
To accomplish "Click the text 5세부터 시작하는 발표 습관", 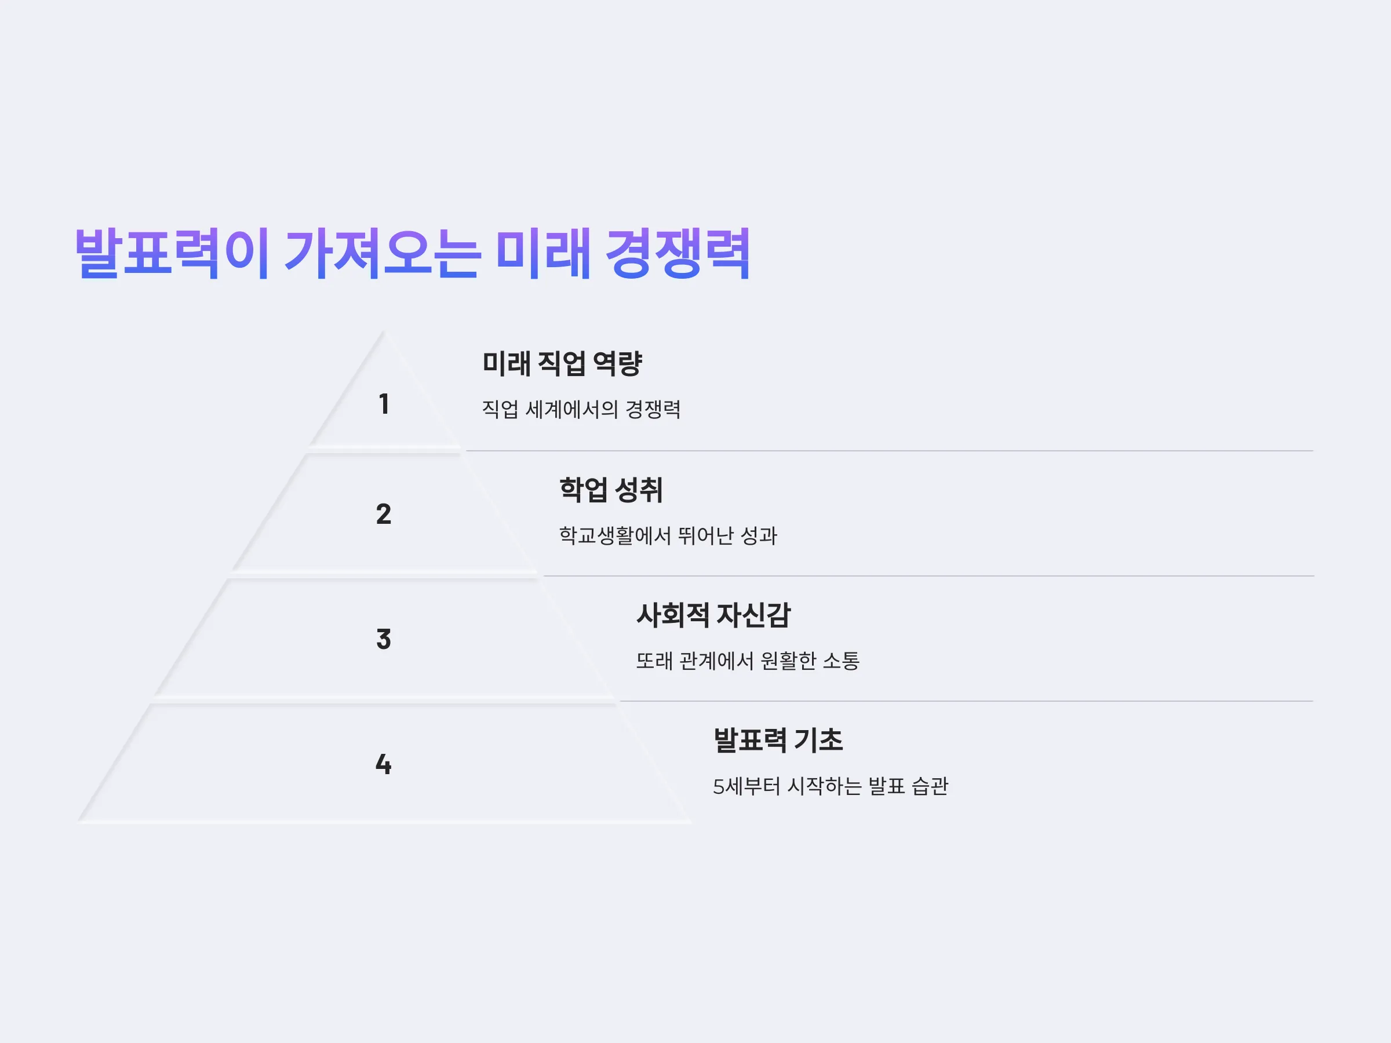I will 831,786.
